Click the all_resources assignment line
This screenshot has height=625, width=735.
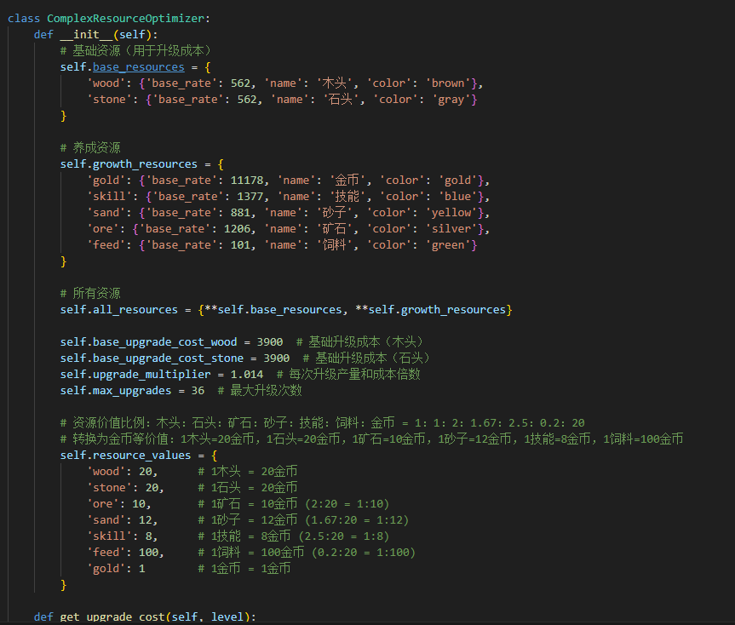286,310
